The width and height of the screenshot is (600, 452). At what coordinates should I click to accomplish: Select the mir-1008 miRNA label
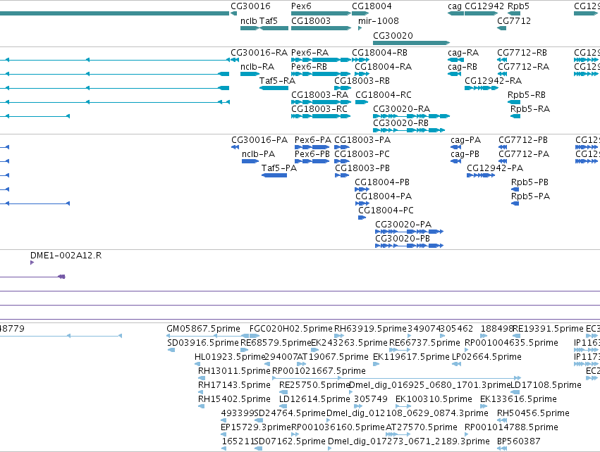[x=378, y=20]
